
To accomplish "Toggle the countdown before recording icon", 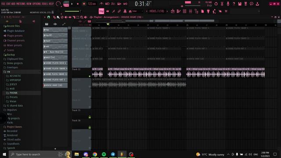I will pos(113,4).
